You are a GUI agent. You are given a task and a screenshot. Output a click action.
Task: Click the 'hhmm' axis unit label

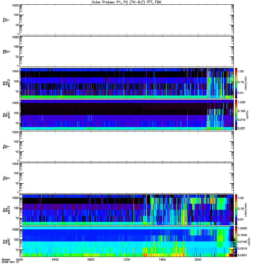pos(6,260)
